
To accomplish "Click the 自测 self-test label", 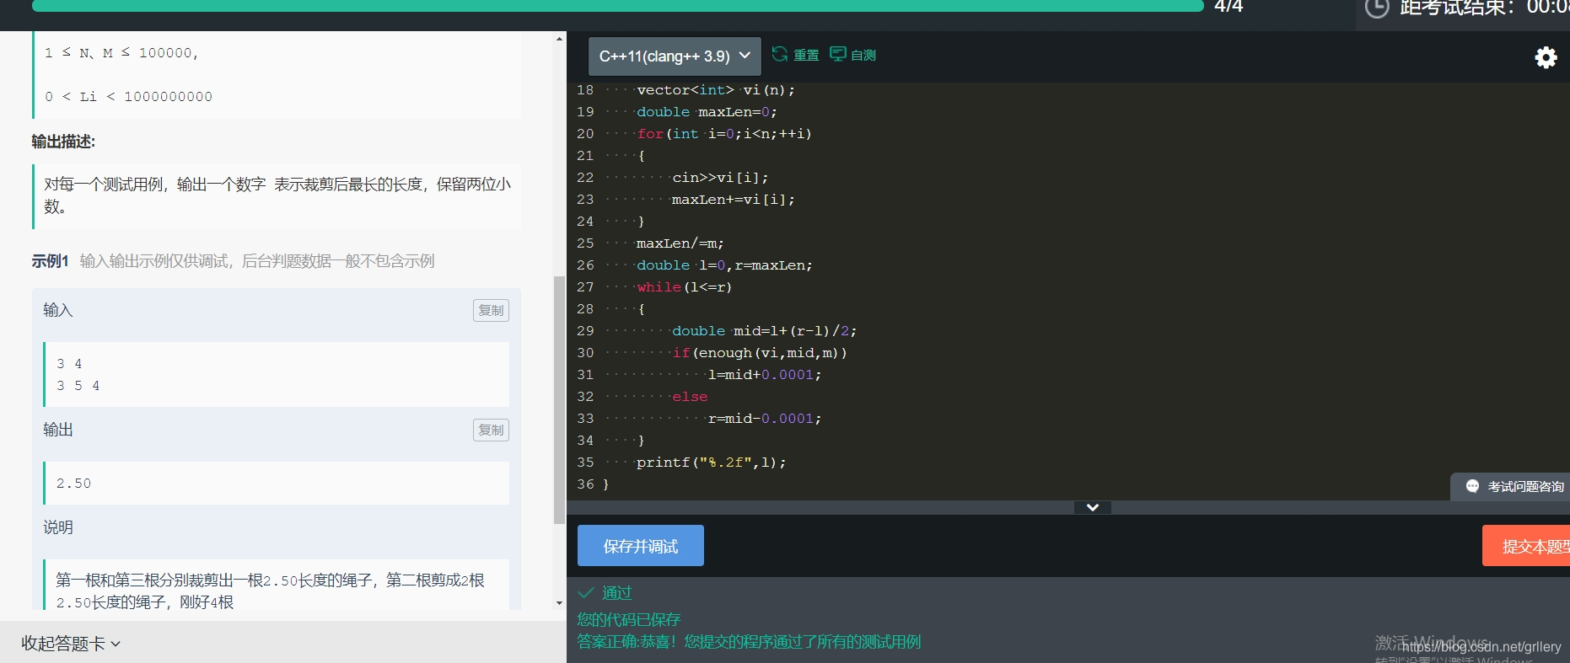I will coord(863,55).
